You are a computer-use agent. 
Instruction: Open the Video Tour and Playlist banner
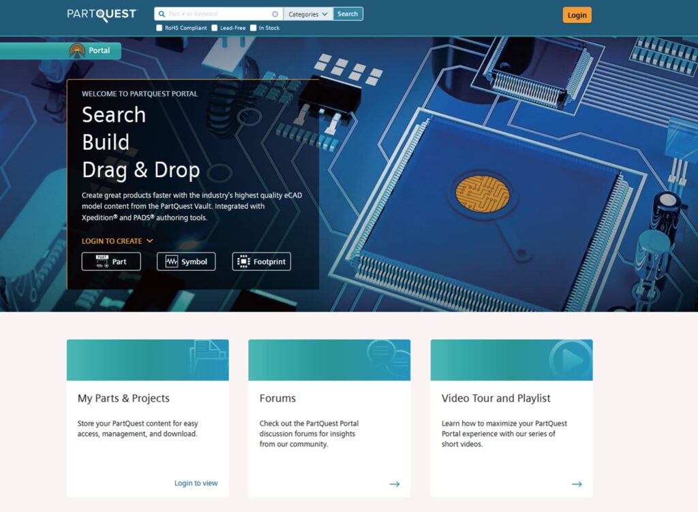pos(511,360)
